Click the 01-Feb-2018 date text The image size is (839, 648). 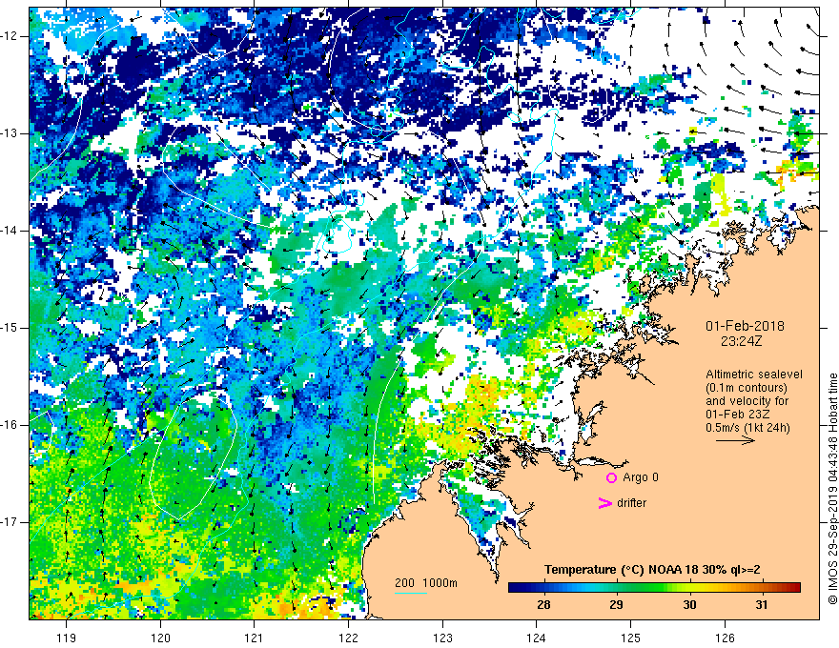[745, 326]
